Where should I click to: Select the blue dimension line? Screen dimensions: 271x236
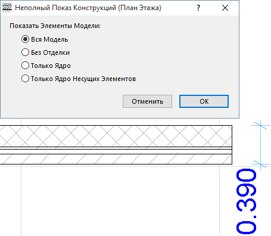261,145
